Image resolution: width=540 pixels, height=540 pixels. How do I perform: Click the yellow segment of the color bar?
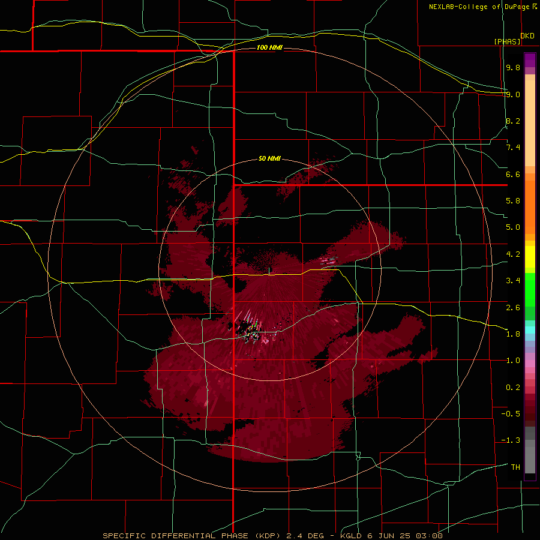point(530,257)
